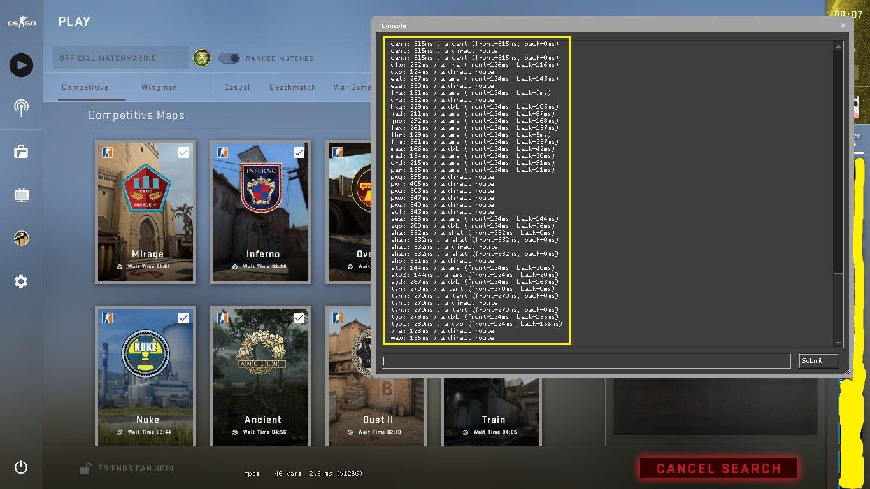Image resolution: width=870 pixels, height=489 pixels.
Task: Click the Friends Can Join label
Action: (x=136, y=469)
